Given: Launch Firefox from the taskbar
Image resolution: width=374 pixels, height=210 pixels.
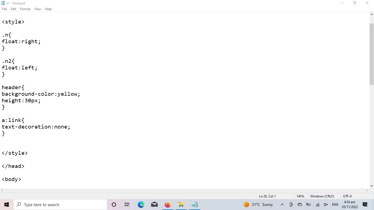Looking at the screenshot, I should 168,205.
